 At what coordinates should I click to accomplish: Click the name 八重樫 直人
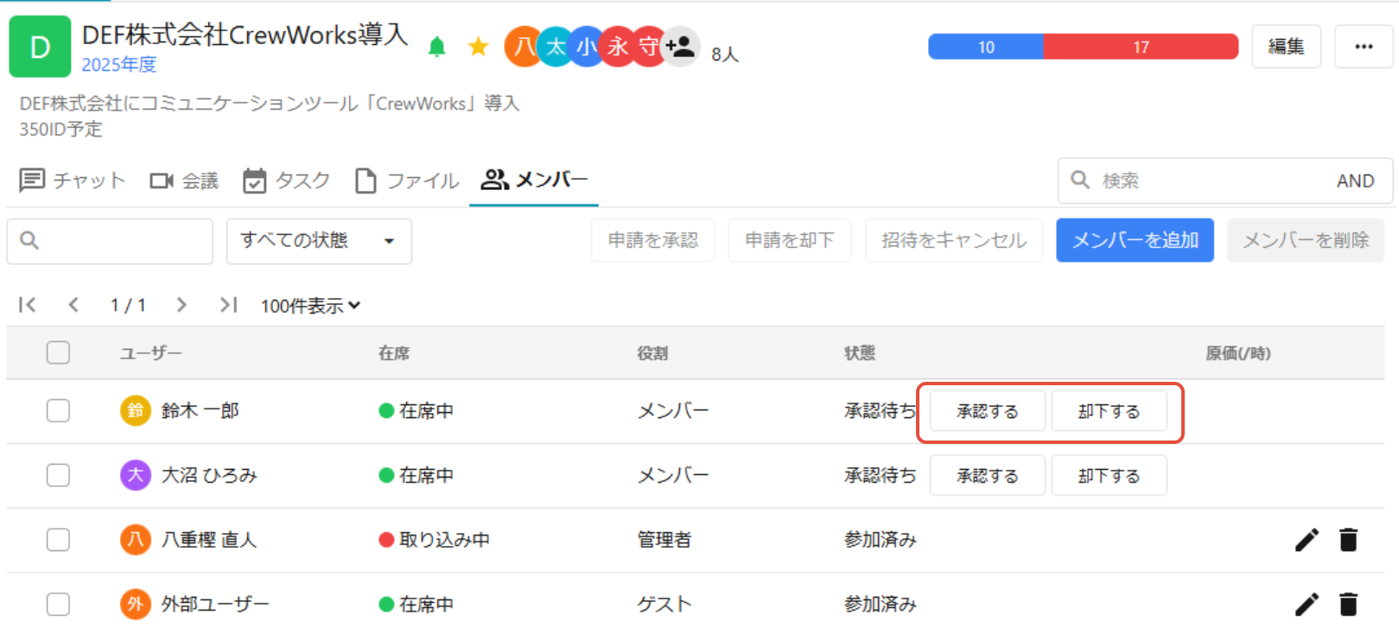point(209,540)
